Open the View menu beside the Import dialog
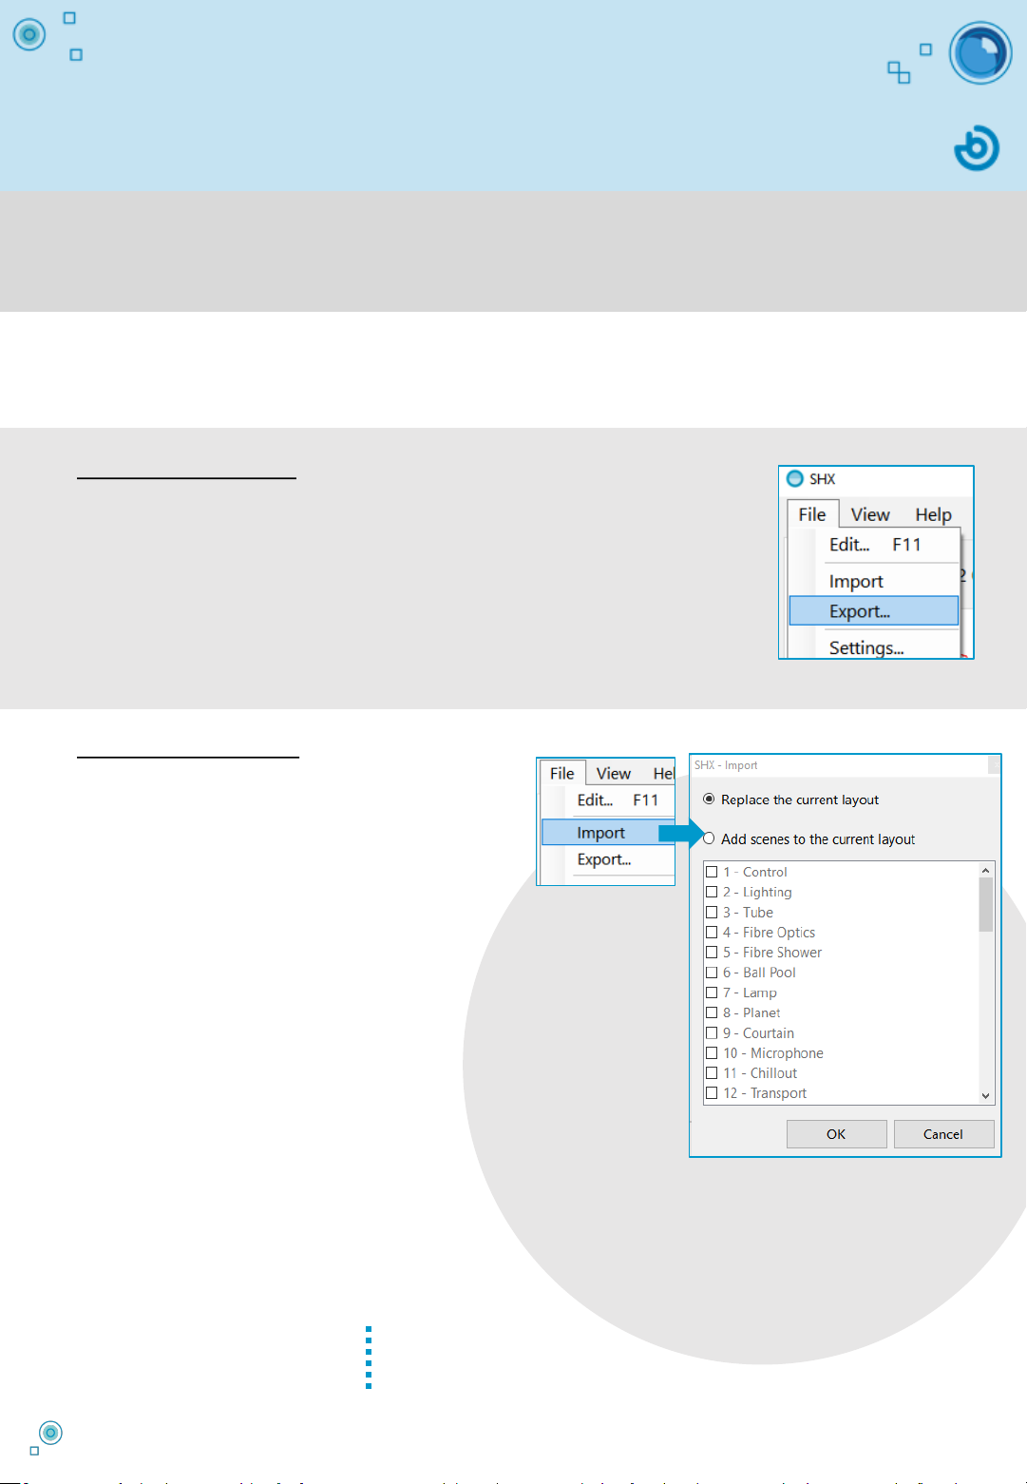Viewport: 1027px width, 1484px height. (x=614, y=773)
